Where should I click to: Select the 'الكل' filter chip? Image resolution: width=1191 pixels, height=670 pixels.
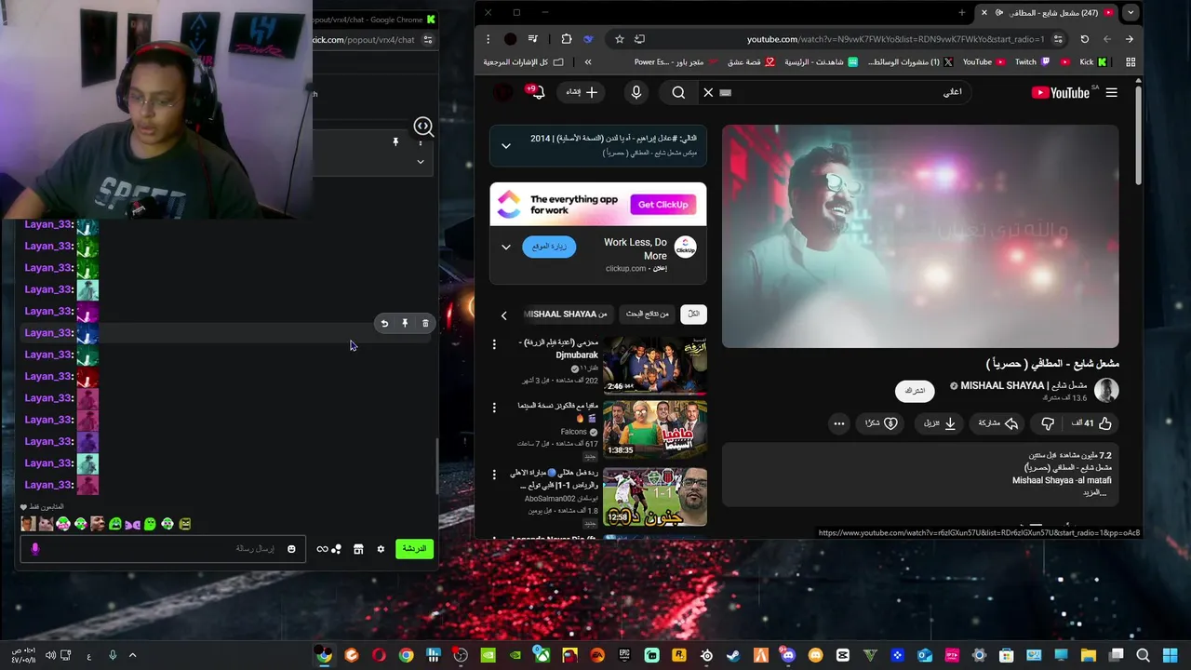[693, 315]
